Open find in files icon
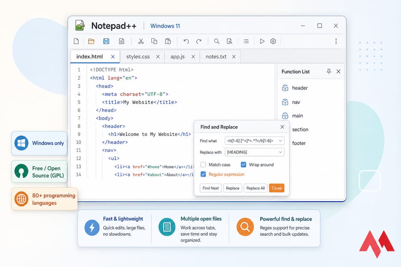Viewport: 401px width, 267px height. coord(229,41)
